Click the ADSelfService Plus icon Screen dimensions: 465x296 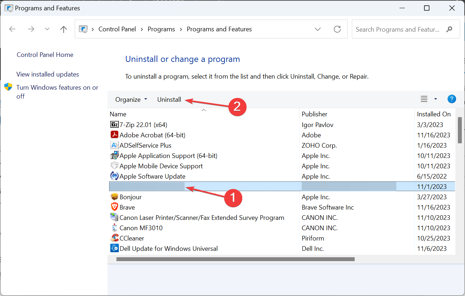(x=114, y=146)
